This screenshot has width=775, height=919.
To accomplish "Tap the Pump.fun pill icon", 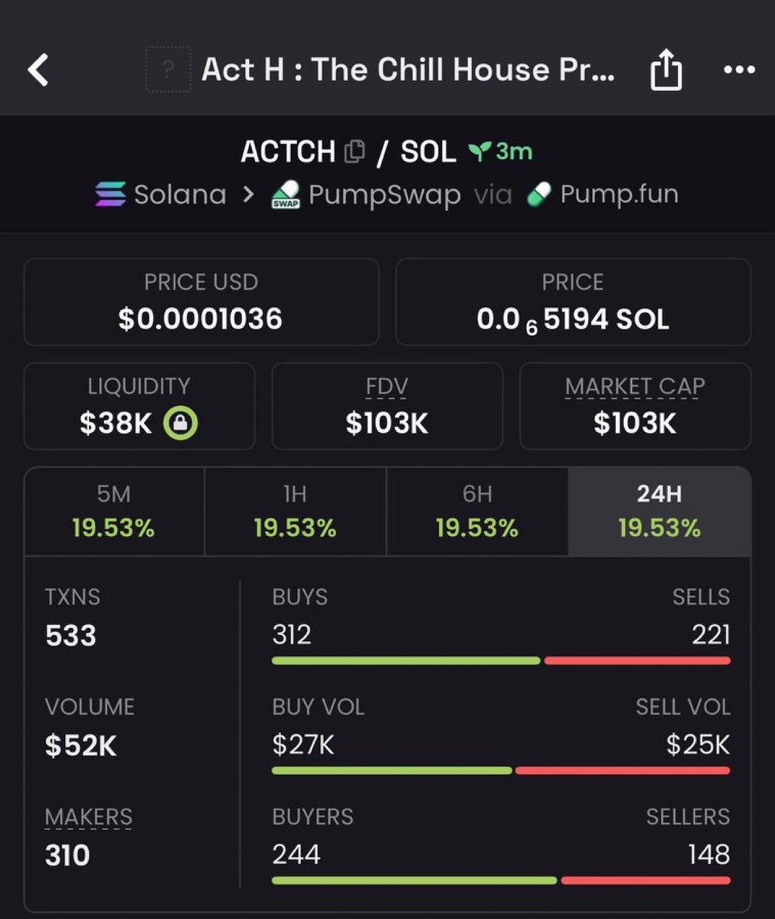I will coord(540,195).
